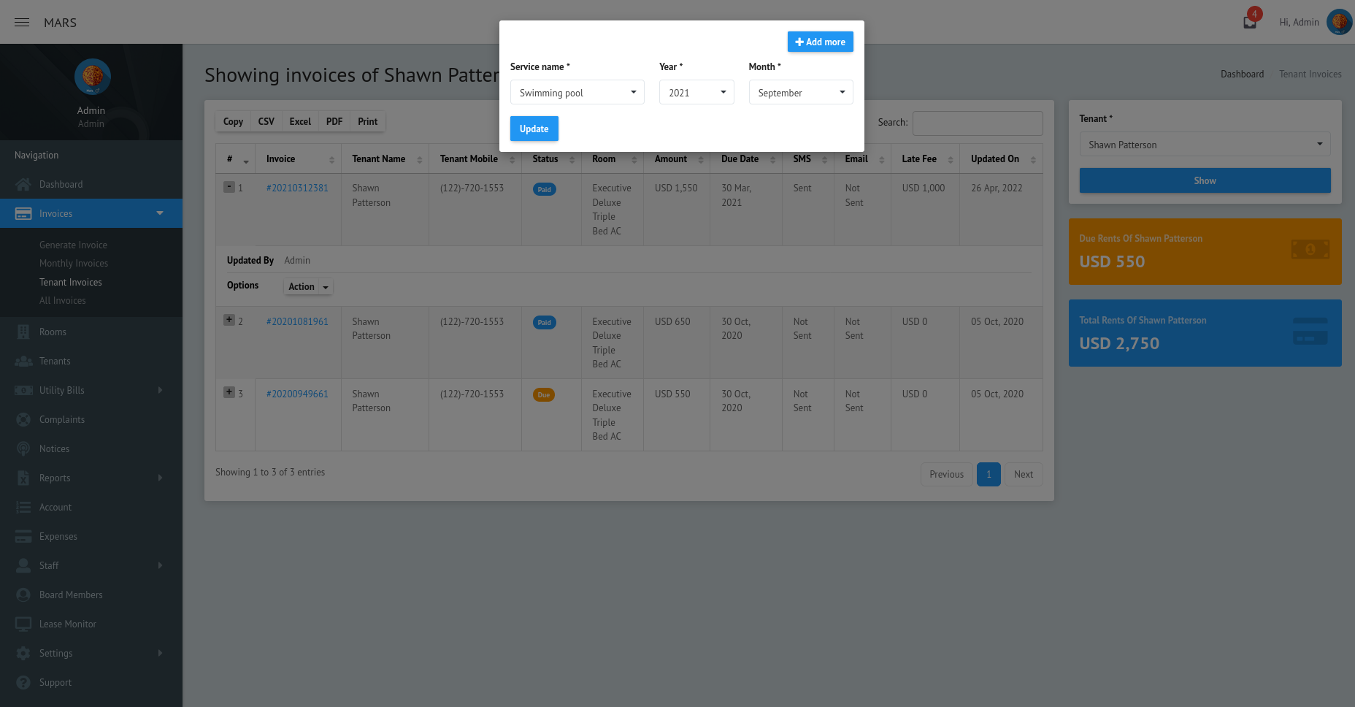This screenshot has height=707, width=1355.
Task: Select the Rooms sidebar icon
Action: 24,332
